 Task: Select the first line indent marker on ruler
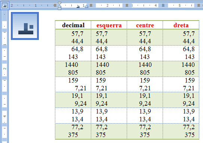pyautogui.click(x=59, y=3)
